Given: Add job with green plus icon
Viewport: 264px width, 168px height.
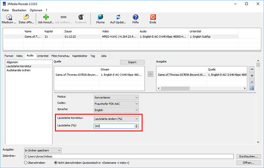Looking at the screenshot, I should pyautogui.click(x=46, y=17).
